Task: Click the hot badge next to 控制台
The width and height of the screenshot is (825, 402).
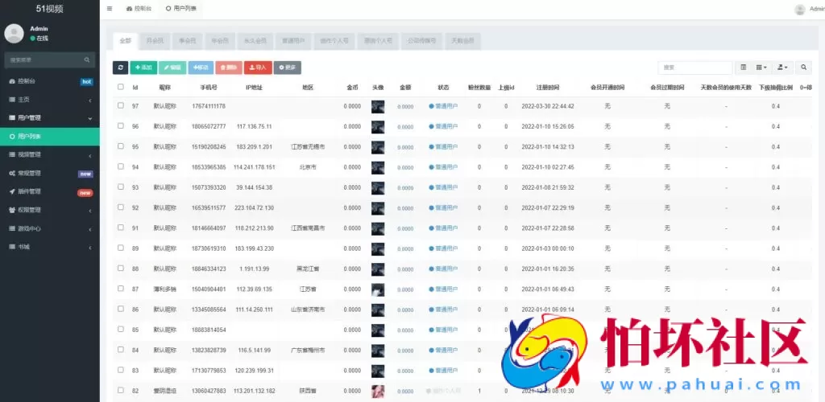Action: point(87,82)
